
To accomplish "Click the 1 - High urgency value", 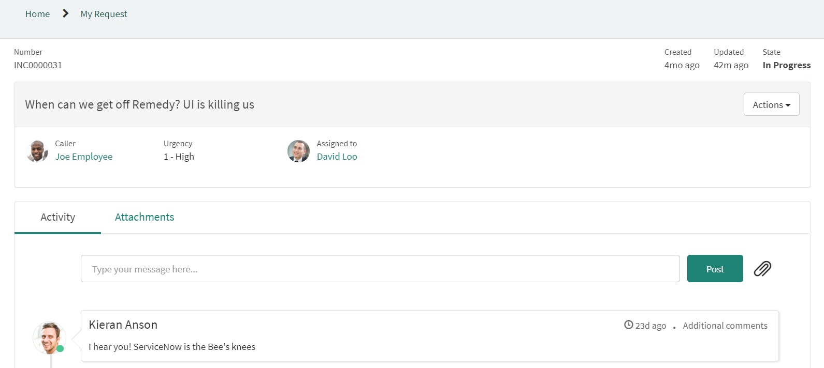I will click(x=179, y=157).
